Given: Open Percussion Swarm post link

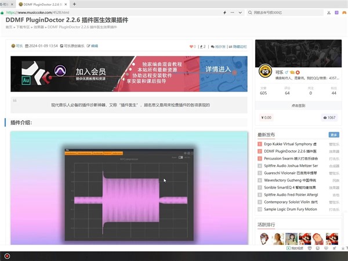Looking at the screenshot, I should pyautogui.click(x=291, y=158).
